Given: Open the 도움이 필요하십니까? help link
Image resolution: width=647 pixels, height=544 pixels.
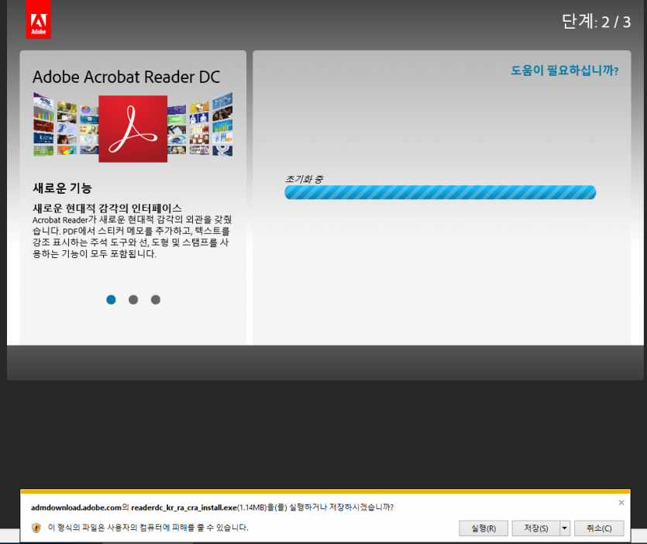Looking at the screenshot, I should (564, 71).
